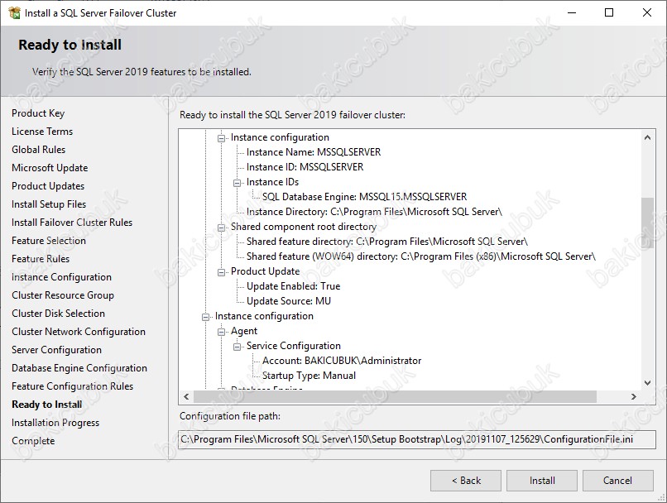Select the Instance Name: MSSQLSERVER row
667x503 pixels.
pyautogui.click(x=314, y=152)
